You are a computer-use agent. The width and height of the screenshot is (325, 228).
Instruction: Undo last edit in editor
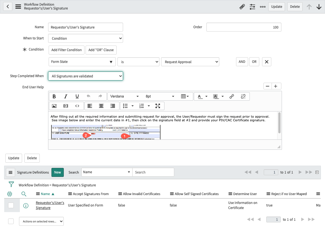[88, 96]
